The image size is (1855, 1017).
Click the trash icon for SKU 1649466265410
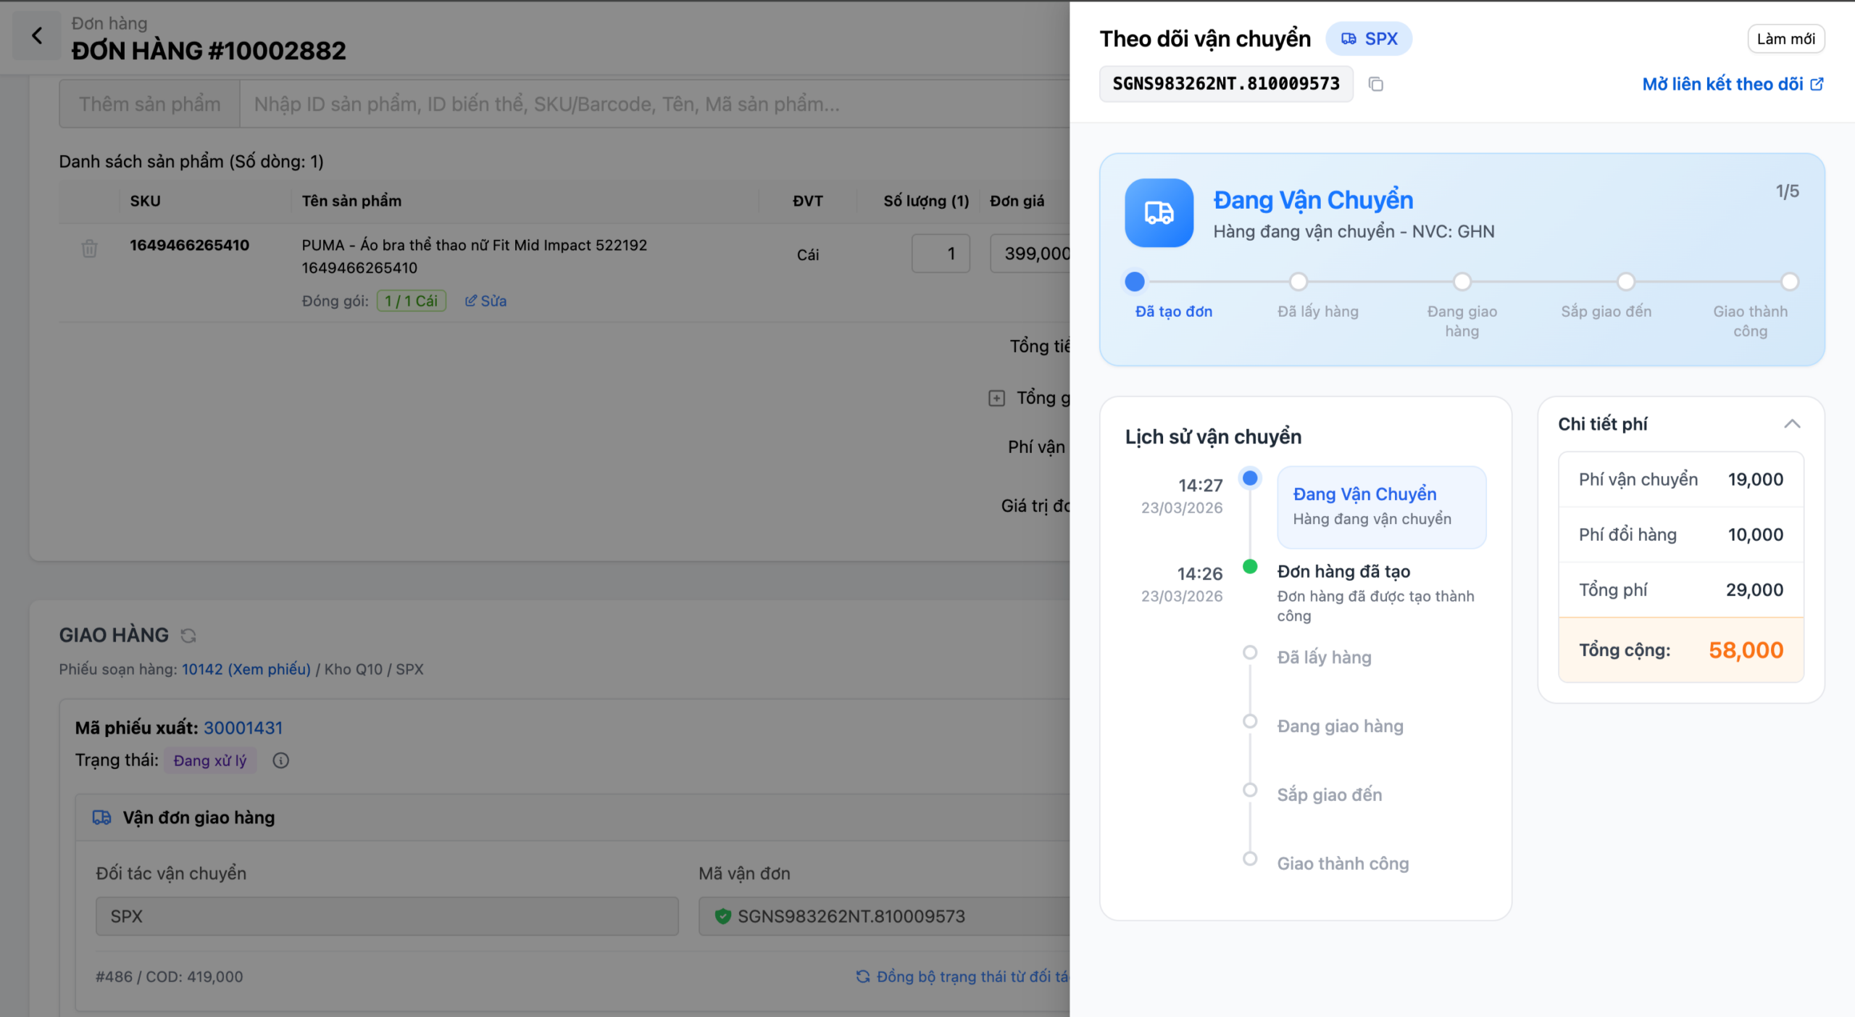point(89,249)
